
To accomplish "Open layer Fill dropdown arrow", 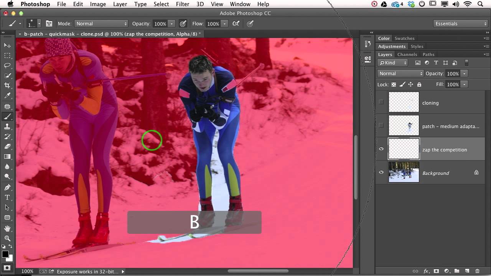I will click(x=464, y=84).
